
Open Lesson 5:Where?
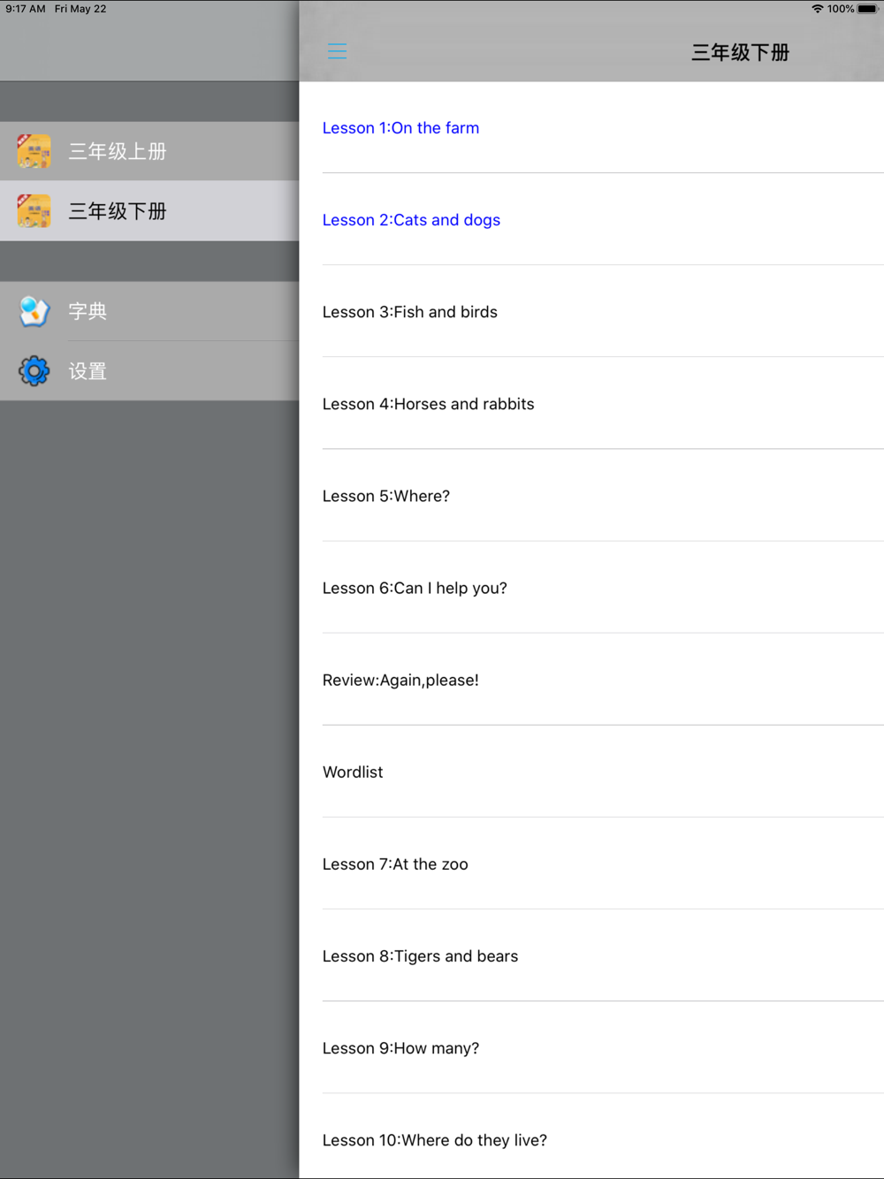click(591, 495)
